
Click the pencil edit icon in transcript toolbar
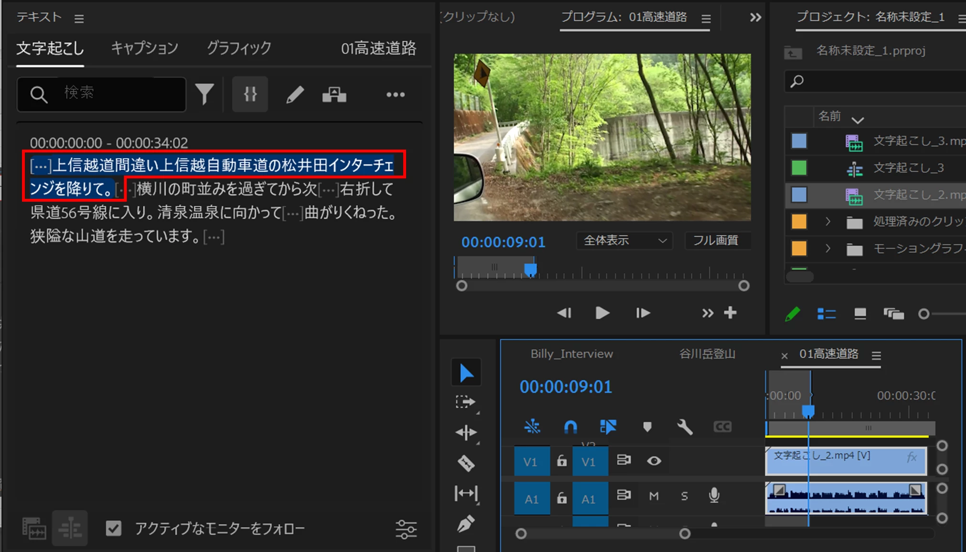295,94
